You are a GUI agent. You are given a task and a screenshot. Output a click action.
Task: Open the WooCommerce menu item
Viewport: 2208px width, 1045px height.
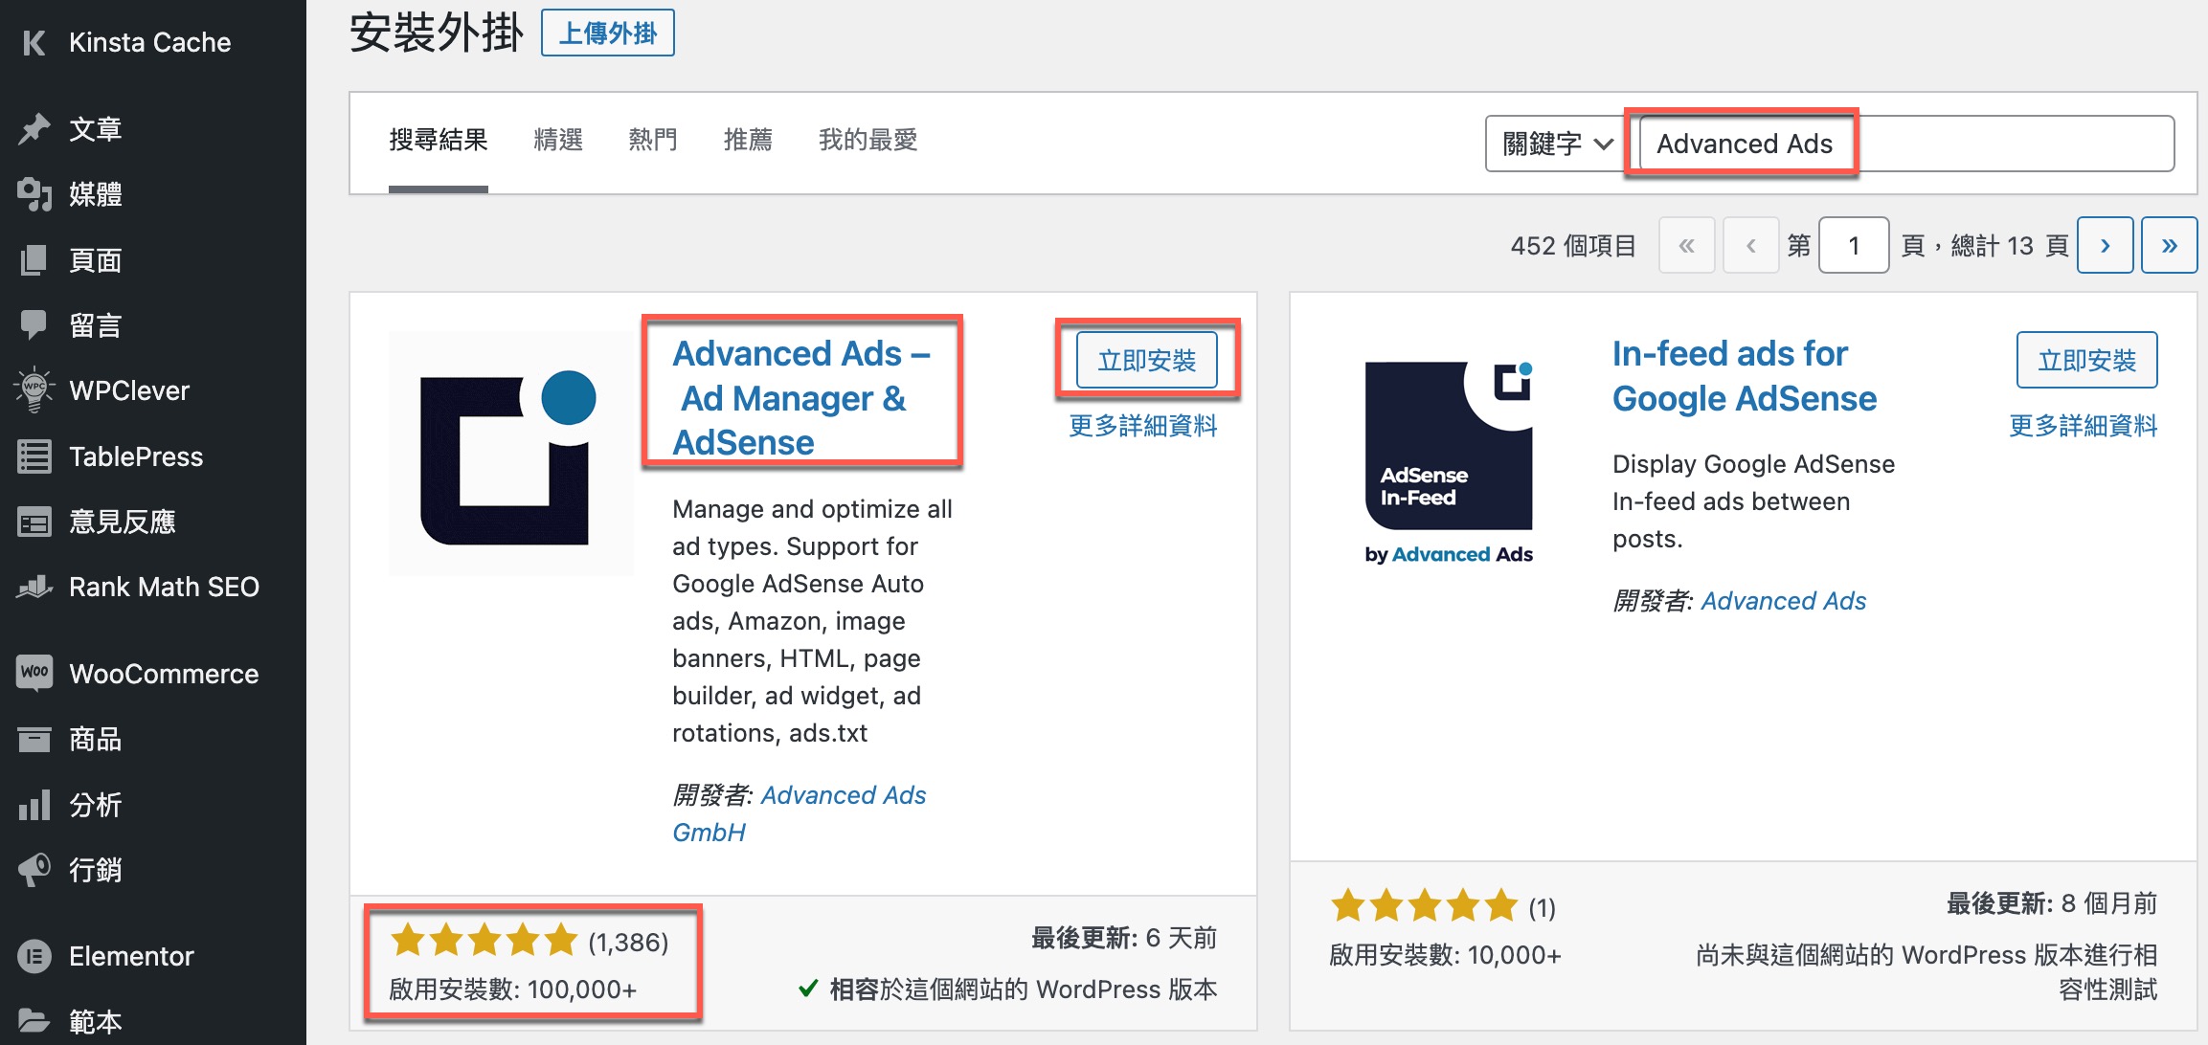click(x=153, y=674)
